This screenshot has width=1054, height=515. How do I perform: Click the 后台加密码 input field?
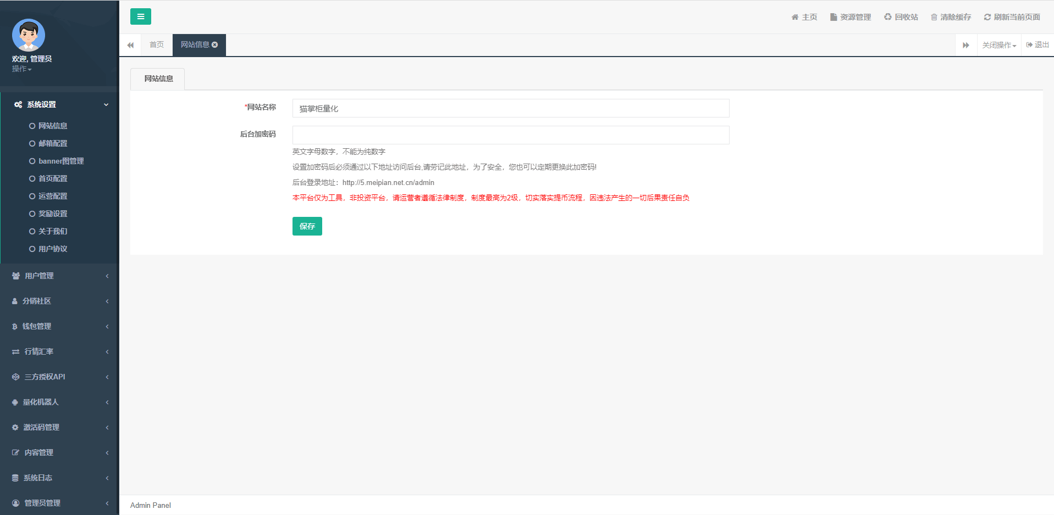click(x=510, y=135)
